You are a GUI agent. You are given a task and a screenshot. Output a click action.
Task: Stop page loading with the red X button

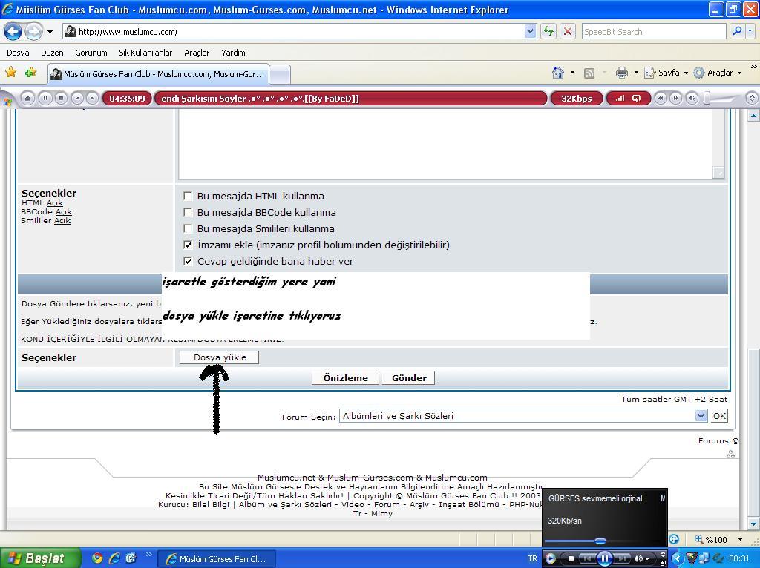(568, 32)
